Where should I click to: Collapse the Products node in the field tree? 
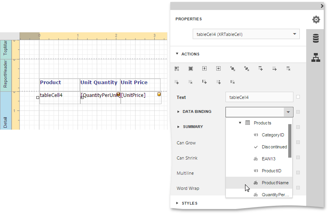pyautogui.click(x=240, y=123)
